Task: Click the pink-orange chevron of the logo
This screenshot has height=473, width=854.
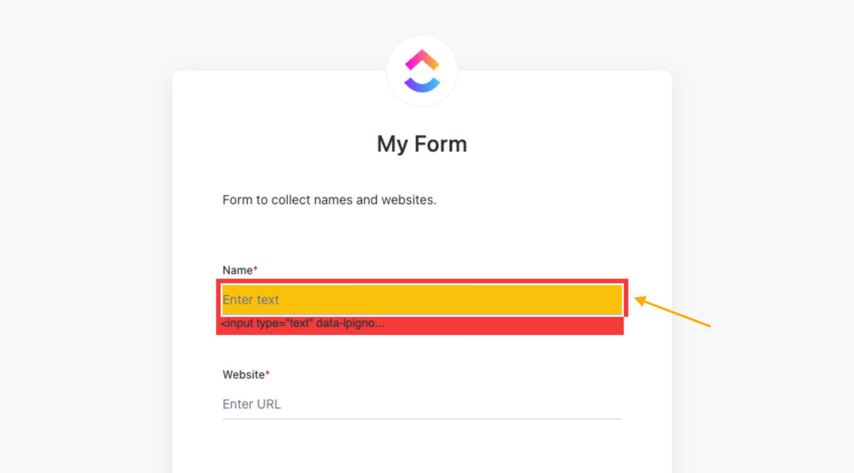Action: tap(422, 59)
